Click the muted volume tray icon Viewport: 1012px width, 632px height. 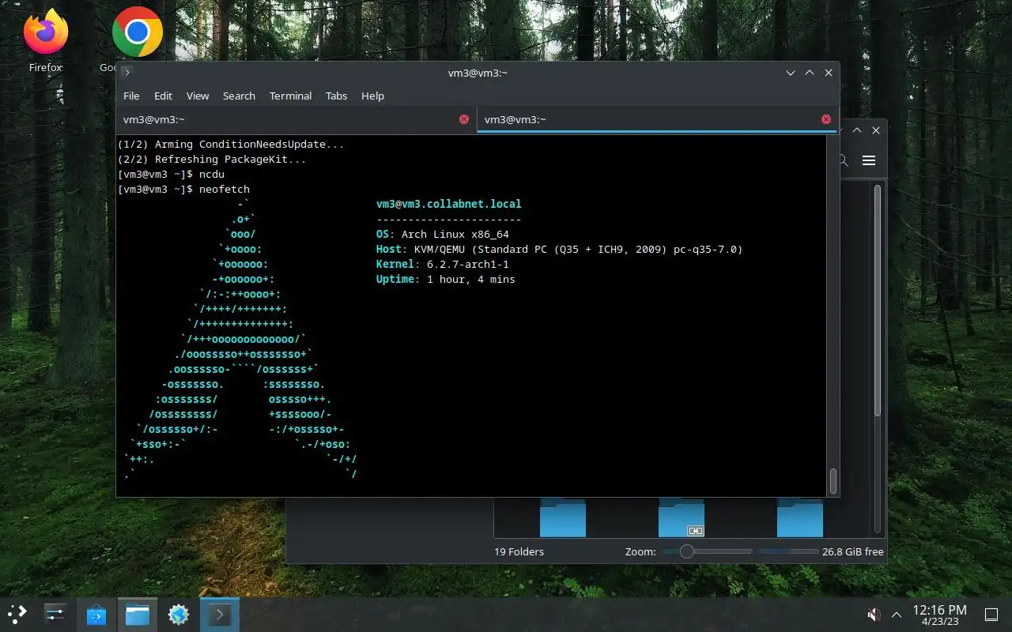874,615
